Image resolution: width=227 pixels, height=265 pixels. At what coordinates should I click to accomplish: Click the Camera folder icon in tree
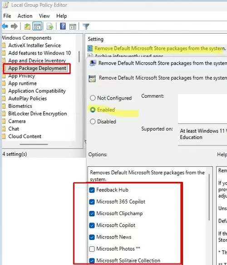point(4,121)
